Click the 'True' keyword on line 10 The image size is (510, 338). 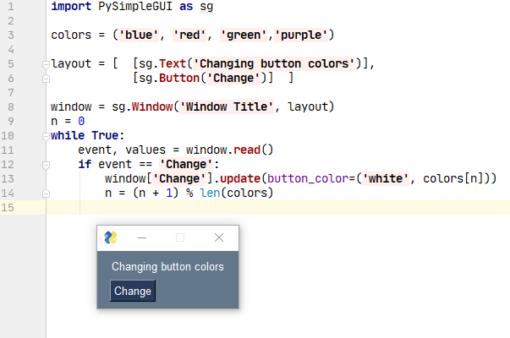tap(105, 135)
